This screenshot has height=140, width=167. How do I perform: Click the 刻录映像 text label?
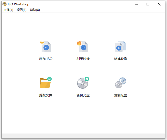click(x=83, y=59)
